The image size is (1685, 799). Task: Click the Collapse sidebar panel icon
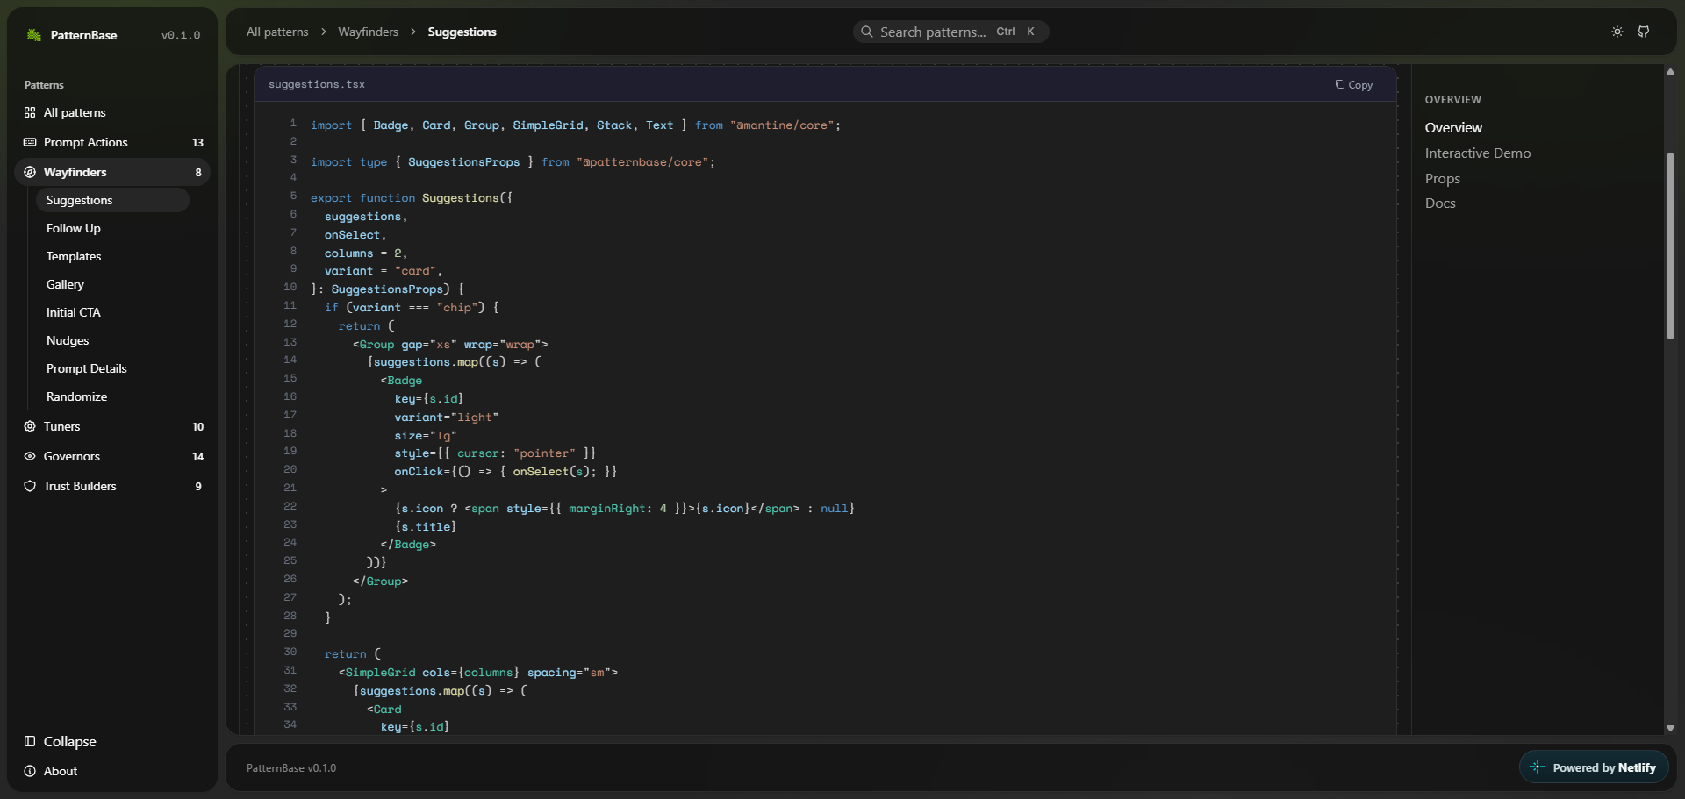pyautogui.click(x=30, y=741)
